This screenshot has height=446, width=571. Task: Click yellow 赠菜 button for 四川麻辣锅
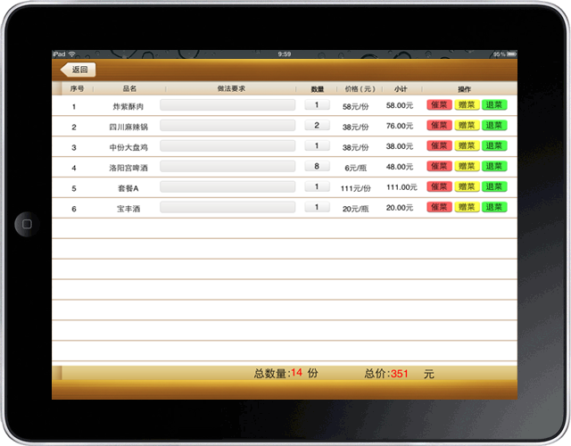click(467, 126)
